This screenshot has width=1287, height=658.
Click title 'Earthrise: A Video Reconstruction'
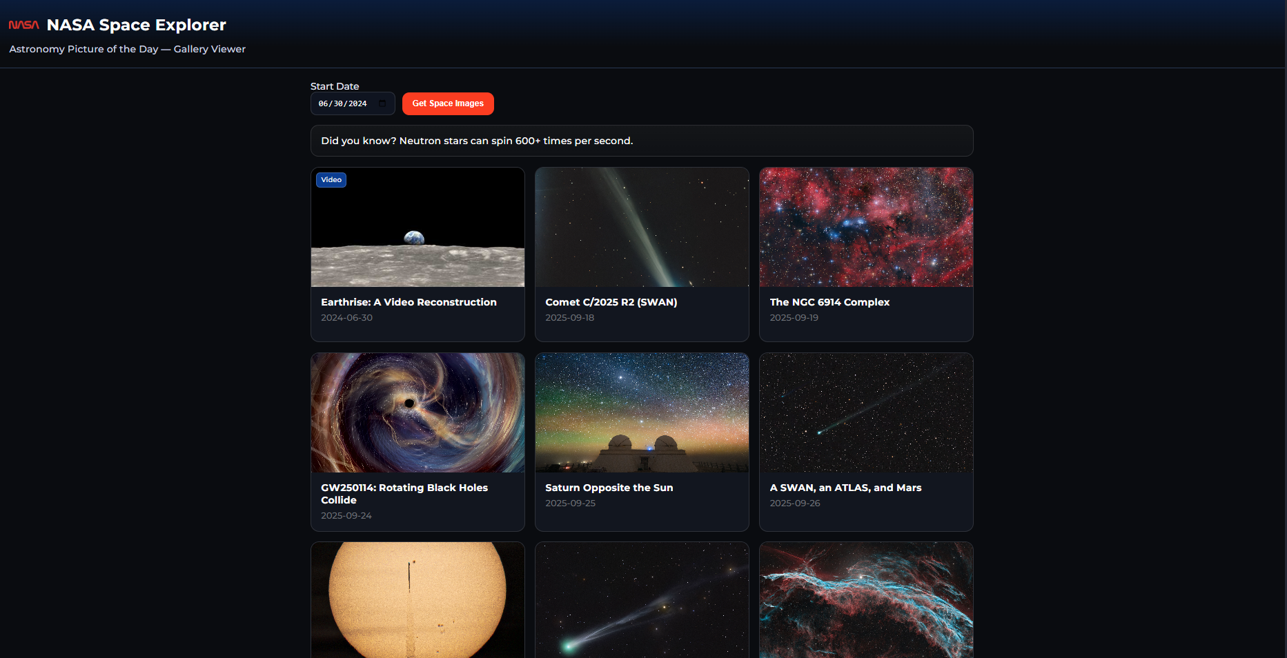coord(409,302)
